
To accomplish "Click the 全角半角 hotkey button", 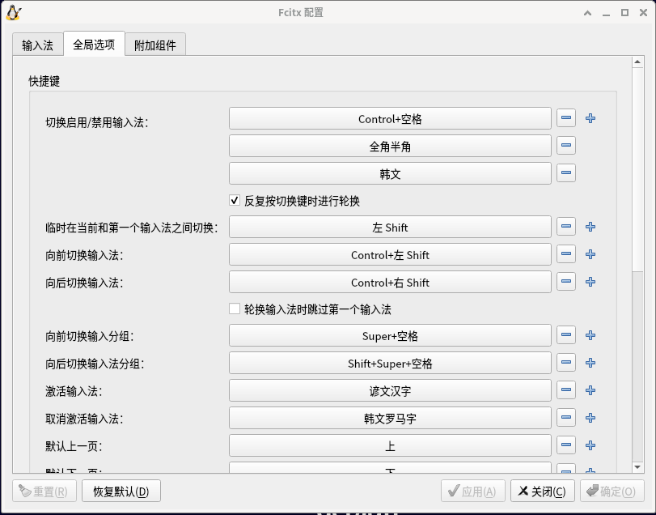I will tap(390, 146).
